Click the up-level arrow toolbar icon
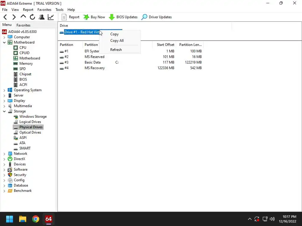The width and height of the screenshot is (302, 226). click(x=23, y=17)
